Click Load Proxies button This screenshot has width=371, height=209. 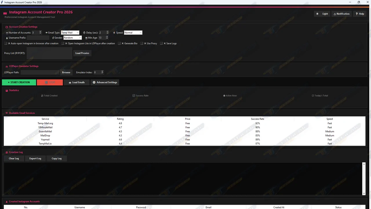coord(82,53)
